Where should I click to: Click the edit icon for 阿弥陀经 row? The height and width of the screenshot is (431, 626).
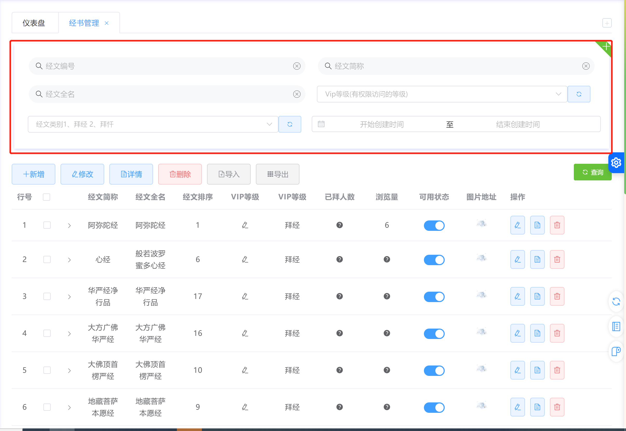pyautogui.click(x=517, y=225)
